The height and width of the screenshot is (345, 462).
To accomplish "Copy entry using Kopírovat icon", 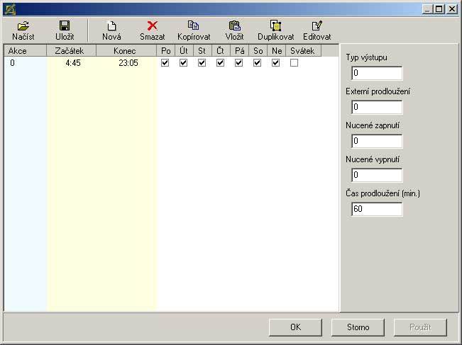I will 194,26.
